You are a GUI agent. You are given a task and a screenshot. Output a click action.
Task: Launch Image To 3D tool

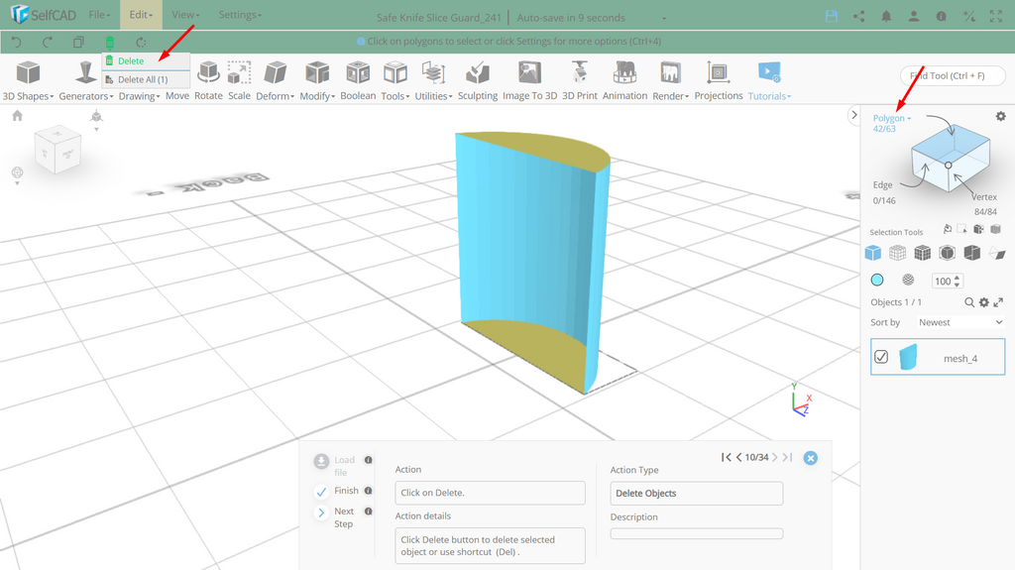click(x=529, y=81)
